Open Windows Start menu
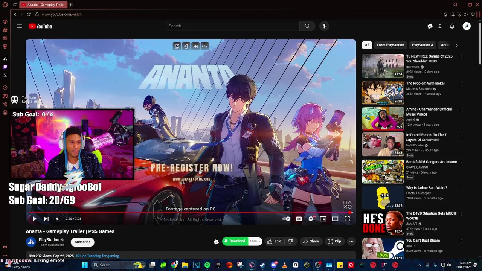Viewport: 482px width, 271px height. point(85,265)
